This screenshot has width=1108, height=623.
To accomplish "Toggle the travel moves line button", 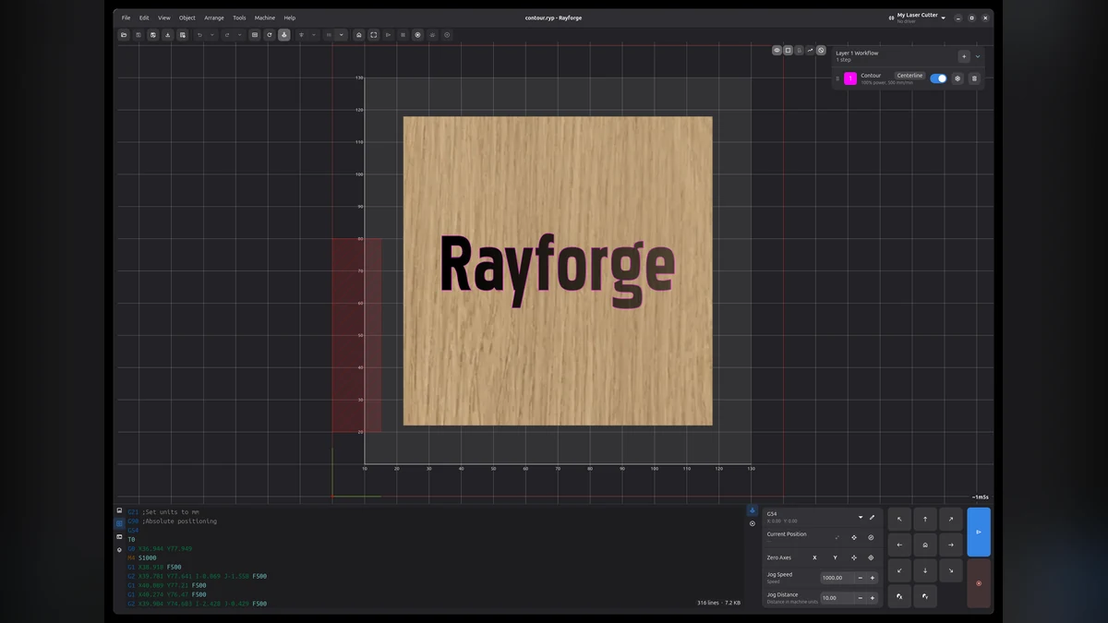I will (x=810, y=50).
